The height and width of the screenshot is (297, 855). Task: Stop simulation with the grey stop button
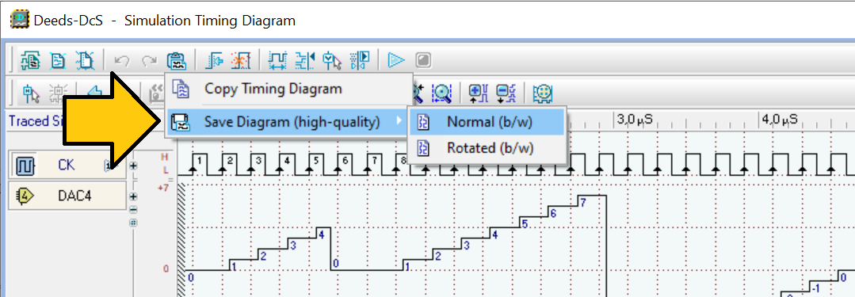(423, 60)
